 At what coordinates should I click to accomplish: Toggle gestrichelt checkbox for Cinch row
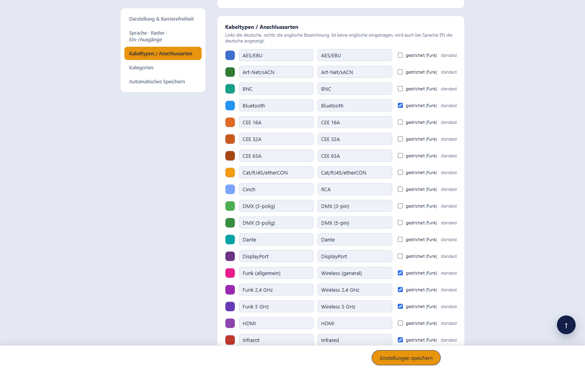tap(400, 189)
